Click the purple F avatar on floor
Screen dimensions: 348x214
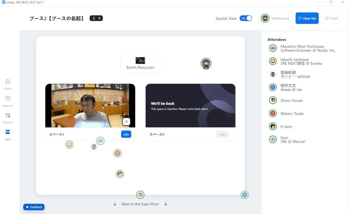pos(245,195)
